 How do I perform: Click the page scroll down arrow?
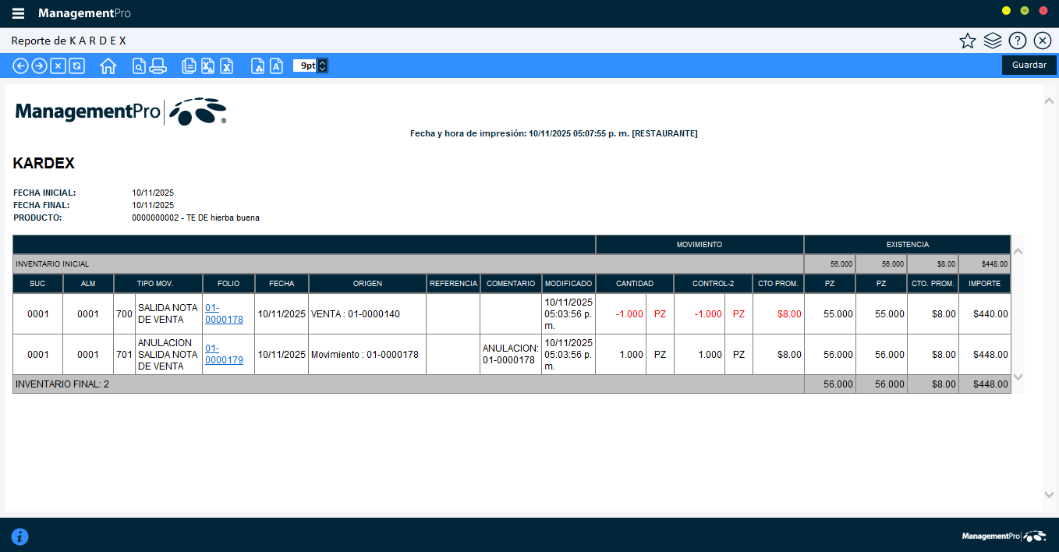[x=1049, y=494]
